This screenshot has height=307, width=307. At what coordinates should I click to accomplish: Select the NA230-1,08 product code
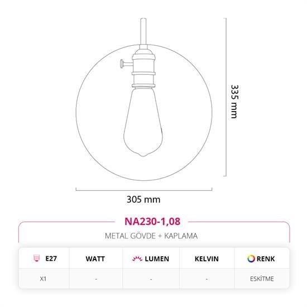[152, 222]
